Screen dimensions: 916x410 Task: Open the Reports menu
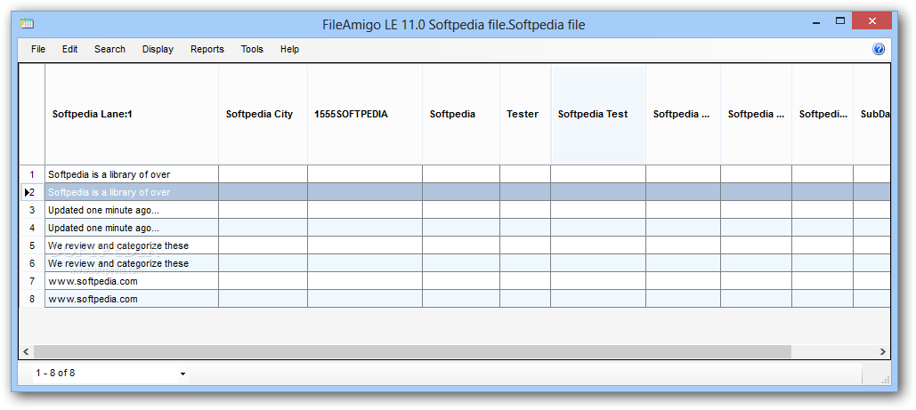[207, 49]
